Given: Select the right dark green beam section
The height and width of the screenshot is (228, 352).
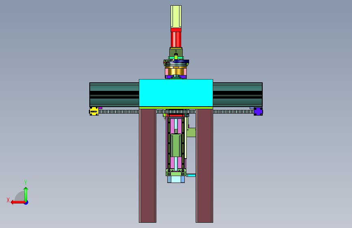Looking at the screenshot, I should pos(238,95).
